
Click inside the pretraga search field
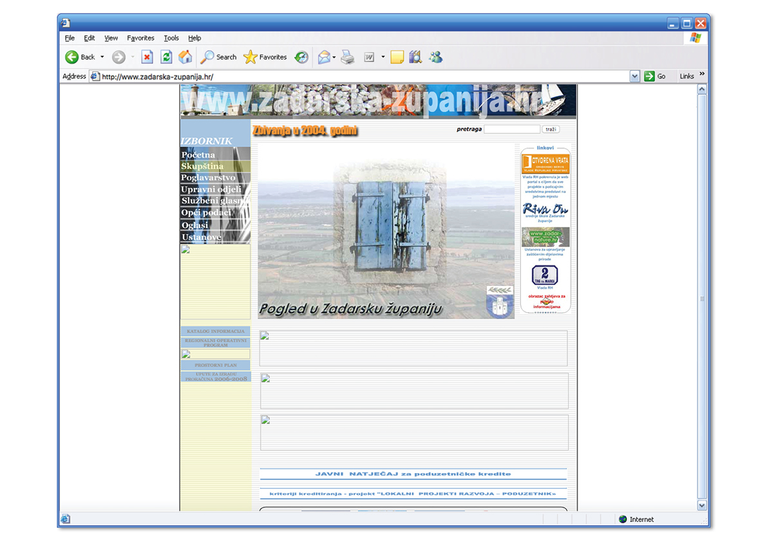click(512, 129)
